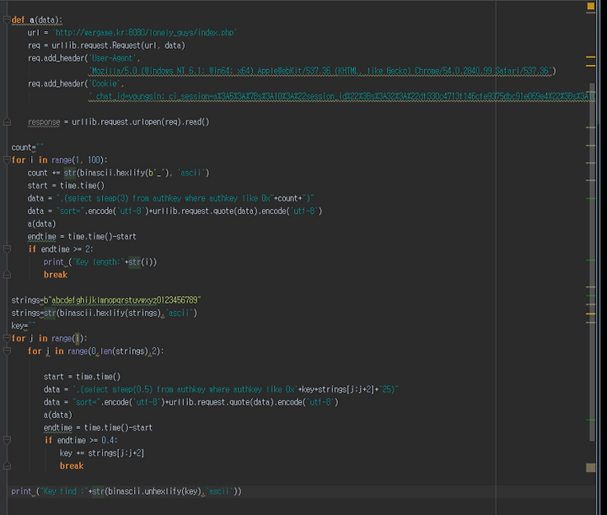Image resolution: width=607 pixels, height=515 pixels.
Task: Click the 'select sleep(0.5) from authkey' string
Action: pos(185,389)
